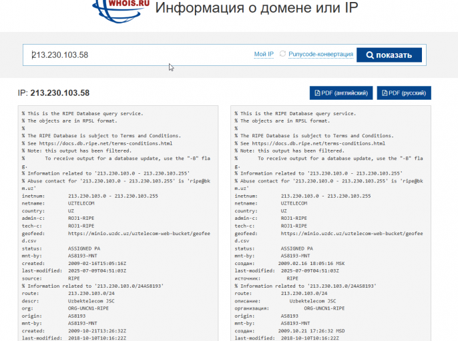Click создан 2009.10.21 17:26:32 MSD value
Viewport: 458px width, 341px height.
click(x=311, y=331)
